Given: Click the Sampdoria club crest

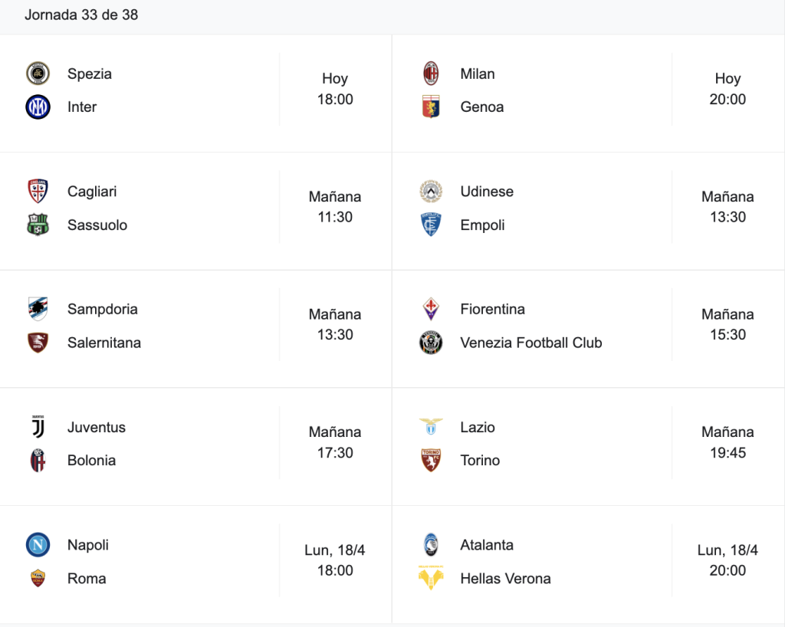Looking at the screenshot, I should 38,309.
